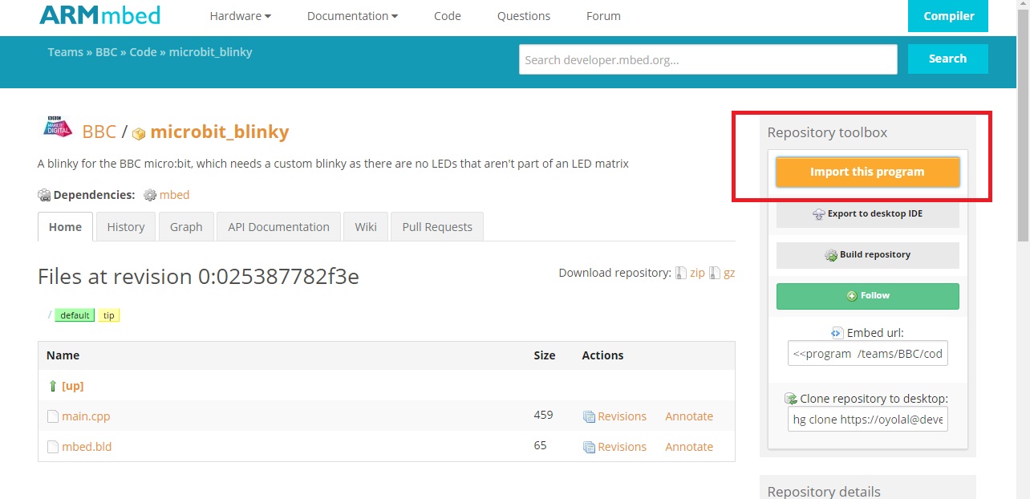
Task: Click the "Repository details" heading
Action: 824,492
